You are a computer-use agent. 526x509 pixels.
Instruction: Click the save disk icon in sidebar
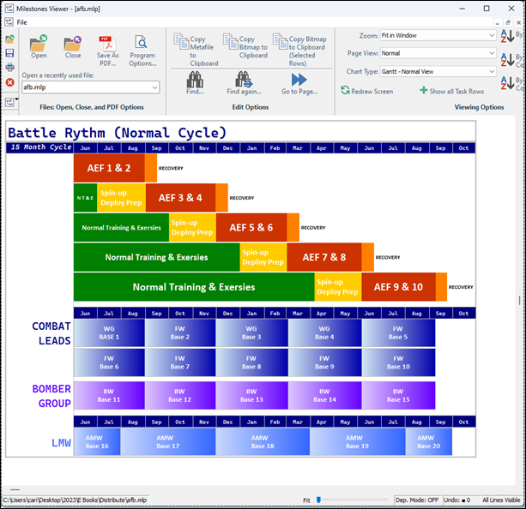9,53
